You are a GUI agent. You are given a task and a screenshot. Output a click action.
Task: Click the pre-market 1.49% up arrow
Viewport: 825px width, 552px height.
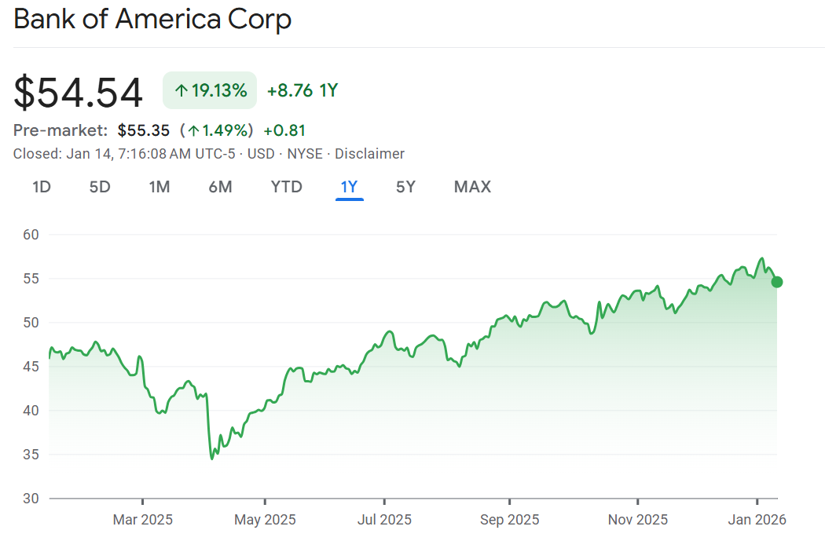pyautogui.click(x=193, y=131)
